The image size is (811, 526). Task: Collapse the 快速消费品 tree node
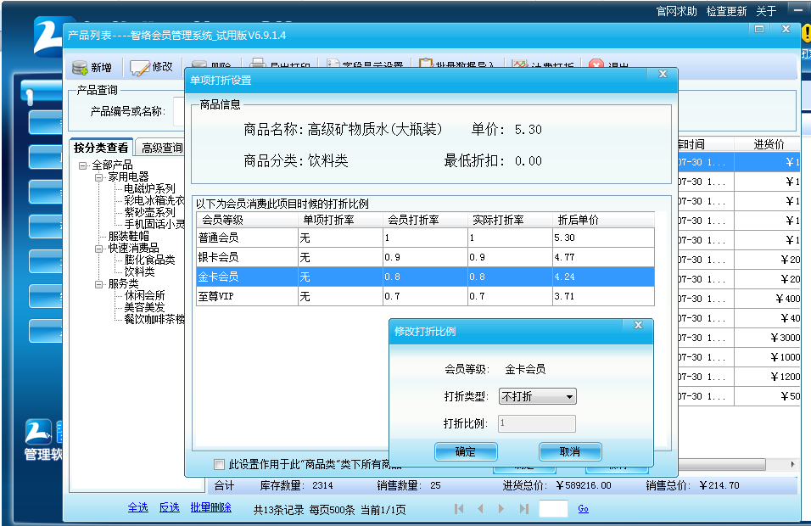(98, 249)
